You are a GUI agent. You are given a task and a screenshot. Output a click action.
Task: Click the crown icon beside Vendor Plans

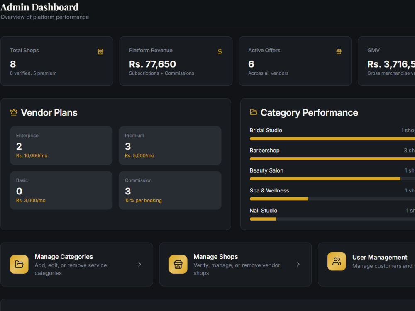tap(14, 112)
